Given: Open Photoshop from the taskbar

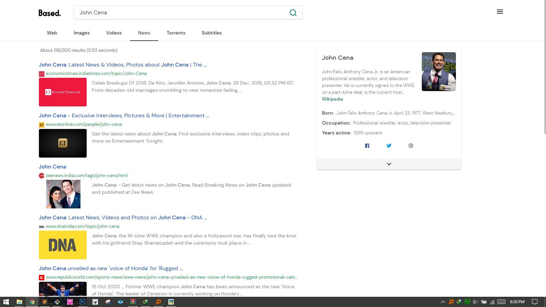Looking at the screenshot, I should pos(83,302).
